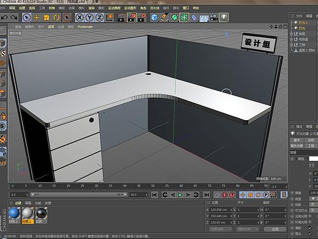Viewport: 318px width, 239px height.
Task: Enable automatic keyframing
Action: click(224, 195)
